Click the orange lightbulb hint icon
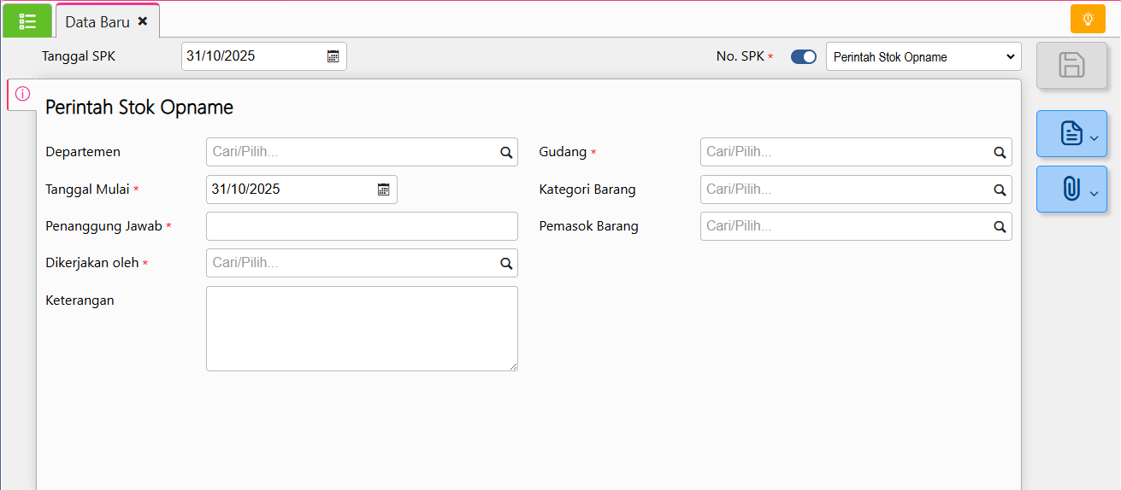 1088,19
